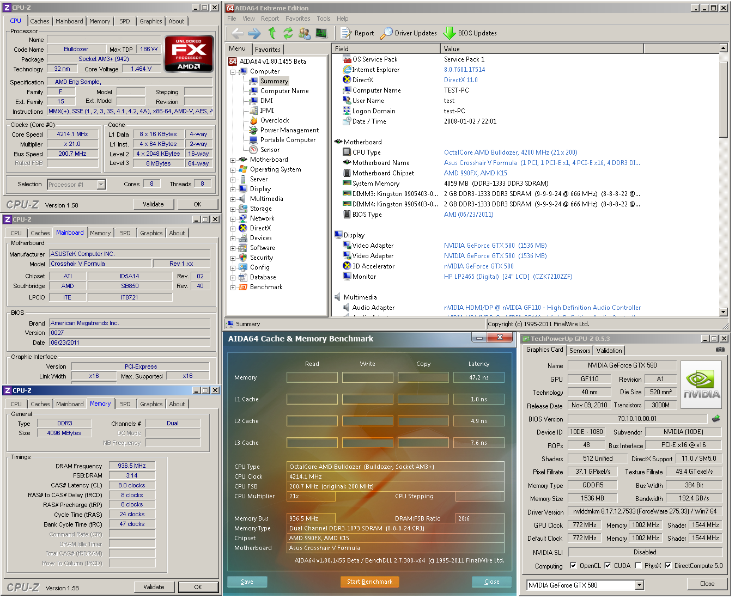
Task: Open Internet Explorer version link 8.0.7601.17514
Action: pyautogui.click(x=464, y=70)
